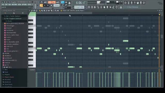Open the OPTIONS menu
Image resolution: width=165 pixels, height=93 pixels.
(24, 5)
